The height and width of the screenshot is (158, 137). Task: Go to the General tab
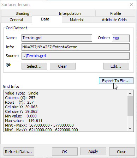(16, 20)
